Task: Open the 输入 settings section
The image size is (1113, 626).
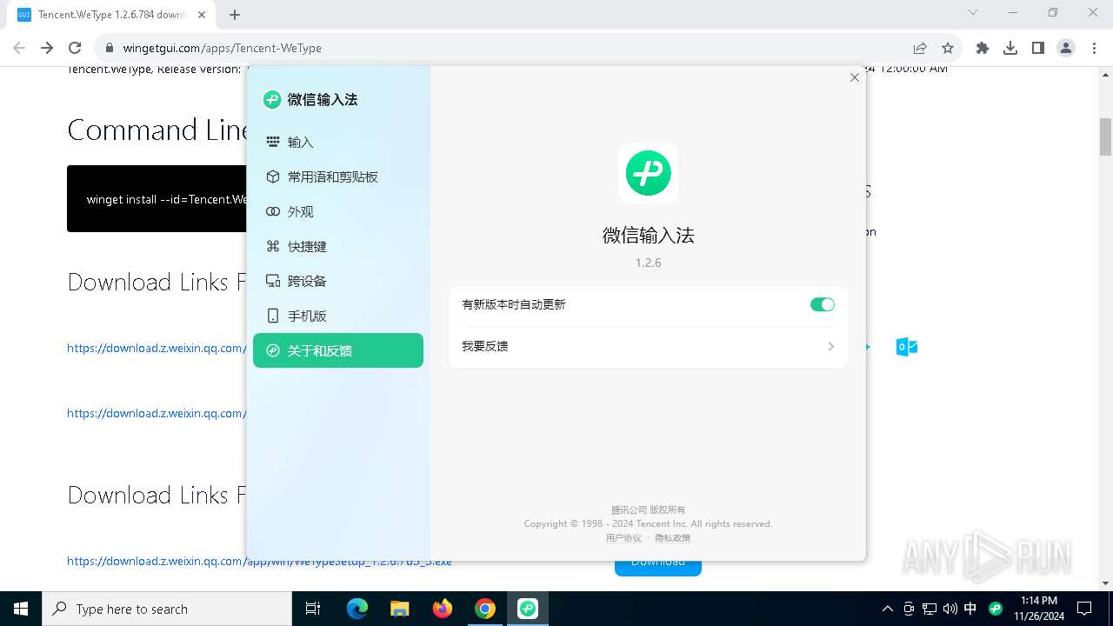Action: tap(337, 142)
